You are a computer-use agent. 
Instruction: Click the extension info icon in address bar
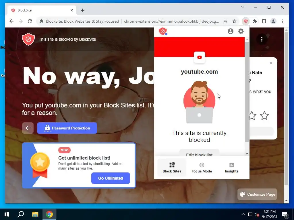pos(41,21)
